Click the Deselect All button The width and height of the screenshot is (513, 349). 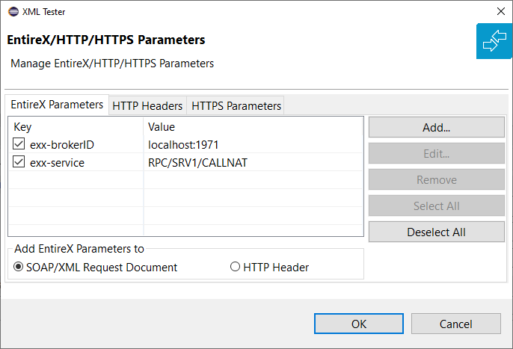click(437, 232)
